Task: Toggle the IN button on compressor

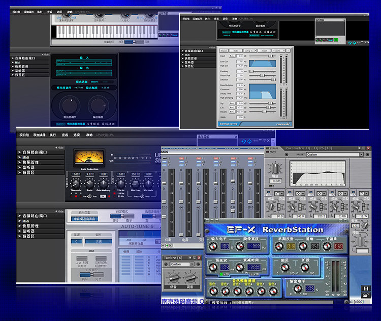Action: tap(103, 196)
